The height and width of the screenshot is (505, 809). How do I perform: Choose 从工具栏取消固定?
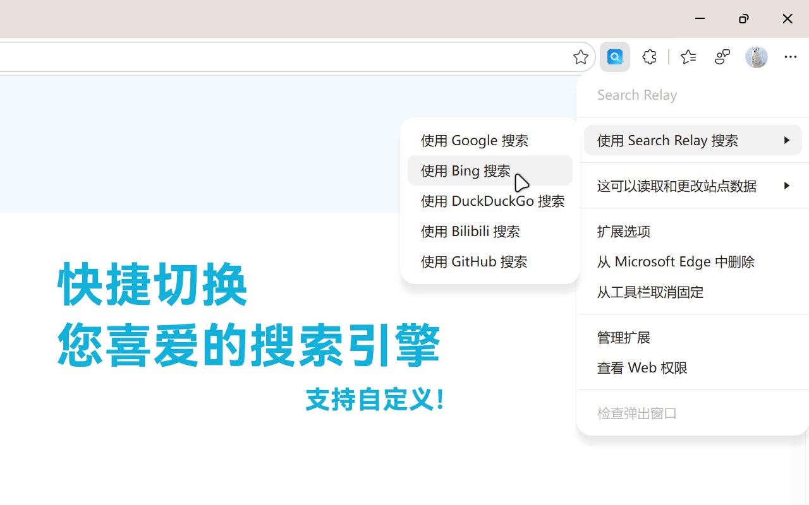click(693, 292)
